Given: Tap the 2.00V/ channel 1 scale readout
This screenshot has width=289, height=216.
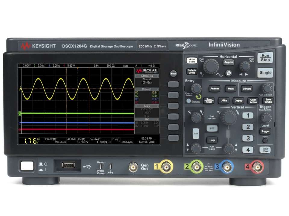Looking at the screenshot, I should 26,66.
